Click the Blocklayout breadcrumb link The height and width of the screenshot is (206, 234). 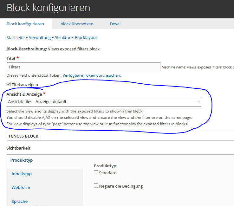86,37
